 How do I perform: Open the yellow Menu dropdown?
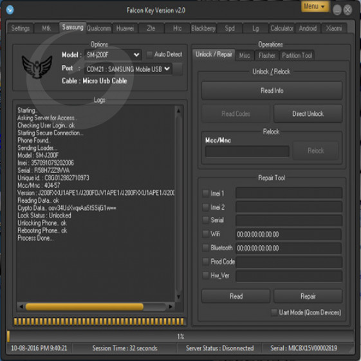[x=315, y=6]
